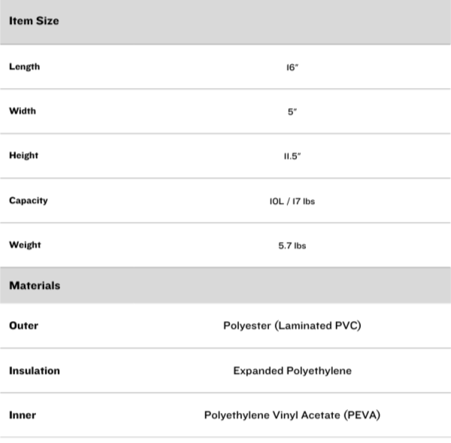Click the Item Size section header

click(34, 21)
